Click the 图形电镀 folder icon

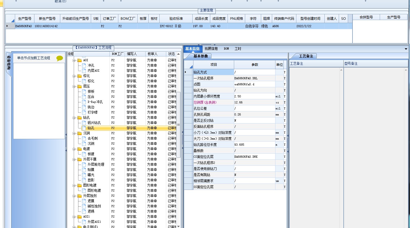(x=80, y=185)
